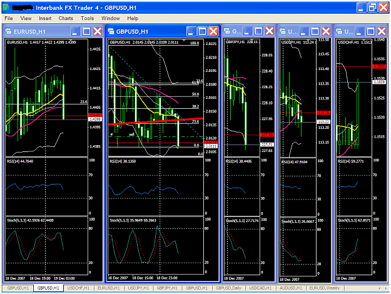Switch to the EURUSD,H1 bottom tab
Image resolution: width=391 pixels, height=294 pixels.
coord(109,288)
